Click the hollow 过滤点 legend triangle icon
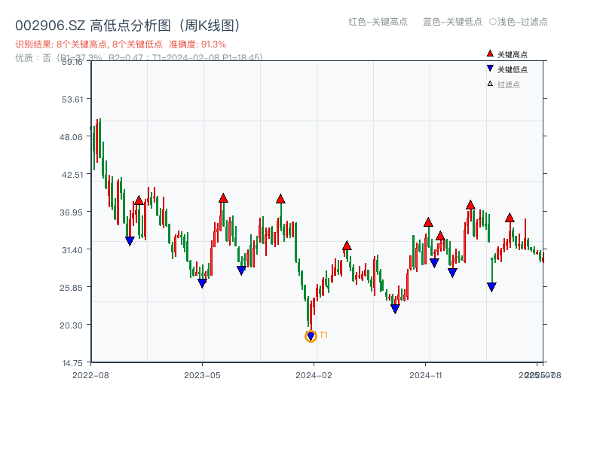The width and height of the screenshot is (603, 452). [490, 84]
